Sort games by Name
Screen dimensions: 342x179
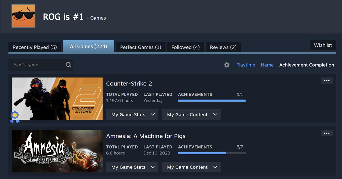[x=267, y=65]
